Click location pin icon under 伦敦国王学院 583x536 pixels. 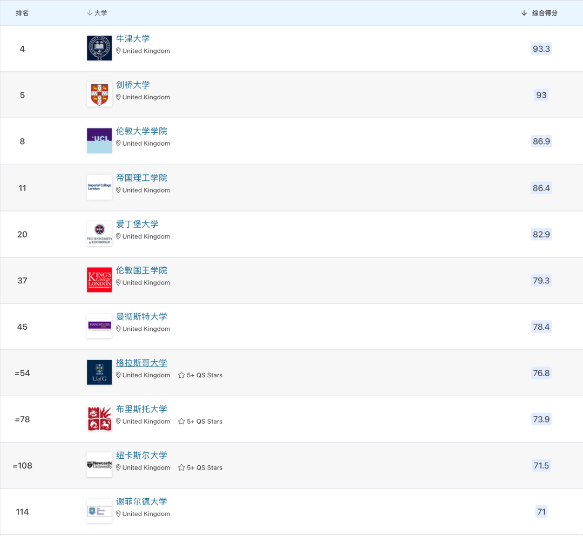pos(118,282)
